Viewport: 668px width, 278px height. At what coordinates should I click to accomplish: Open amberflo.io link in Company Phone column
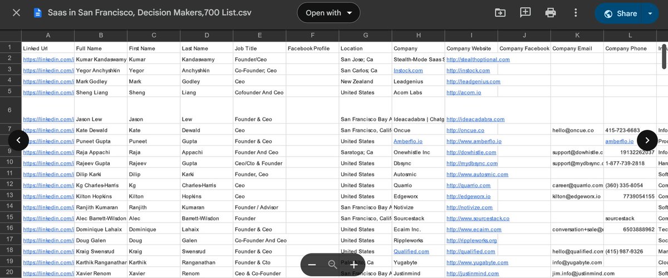click(620, 141)
